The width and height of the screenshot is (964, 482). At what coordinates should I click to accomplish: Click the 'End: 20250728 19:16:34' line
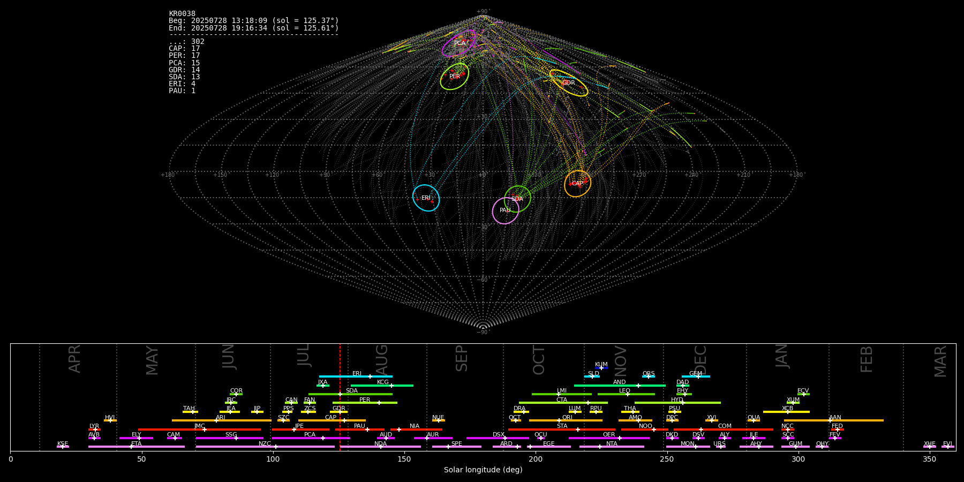254,28
